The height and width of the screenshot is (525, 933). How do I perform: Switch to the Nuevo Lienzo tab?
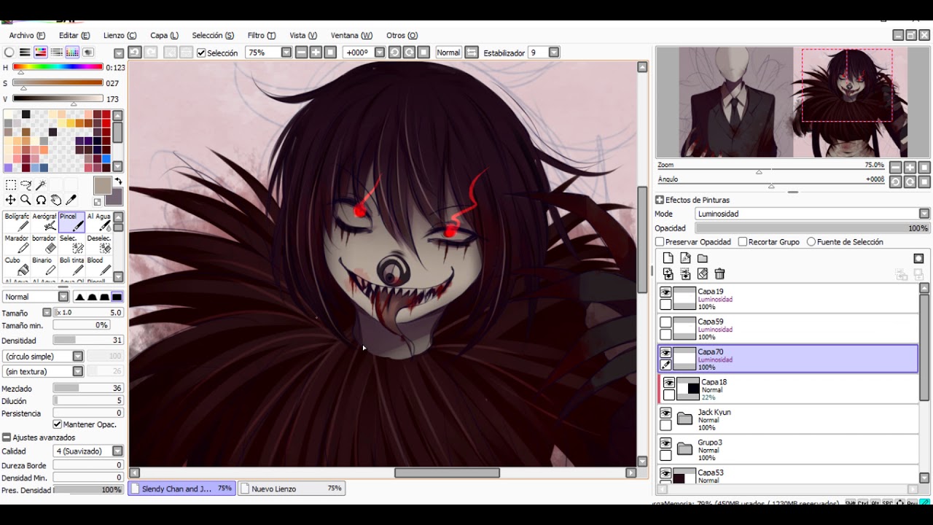[x=292, y=489]
